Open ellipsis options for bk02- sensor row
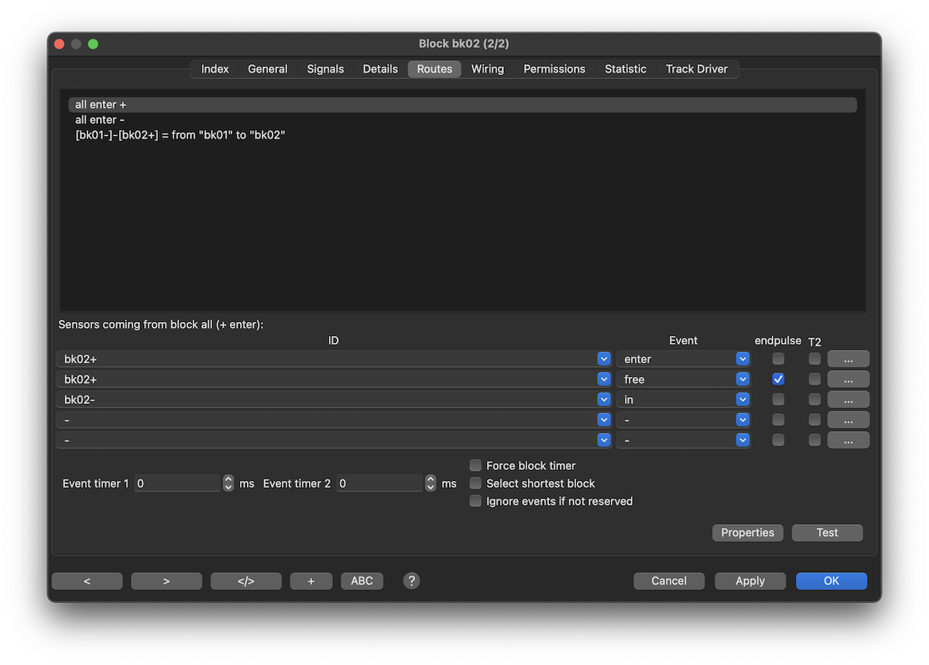Screen dimensions: 929x665 coord(848,399)
